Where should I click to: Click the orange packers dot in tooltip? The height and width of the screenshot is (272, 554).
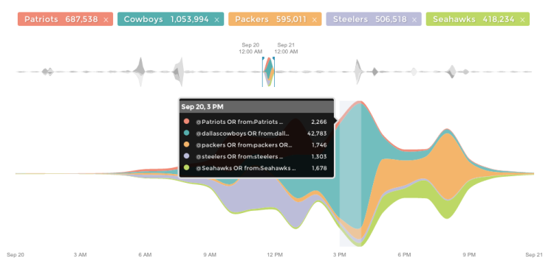(187, 144)
